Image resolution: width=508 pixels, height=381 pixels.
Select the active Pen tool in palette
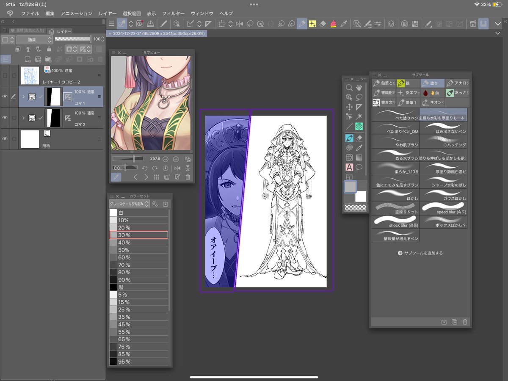tap(349, 138)
